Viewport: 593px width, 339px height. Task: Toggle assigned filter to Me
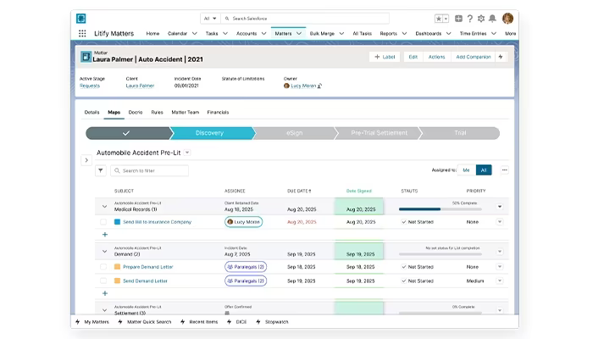[x=466, y=170]
